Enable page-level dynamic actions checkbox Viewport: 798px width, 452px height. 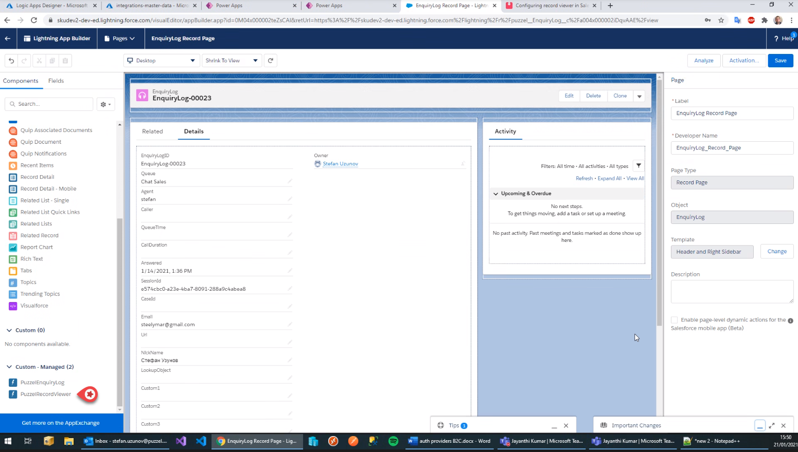tap(674, 320)
